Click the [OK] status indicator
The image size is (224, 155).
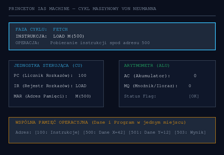(x=194, y=96)
